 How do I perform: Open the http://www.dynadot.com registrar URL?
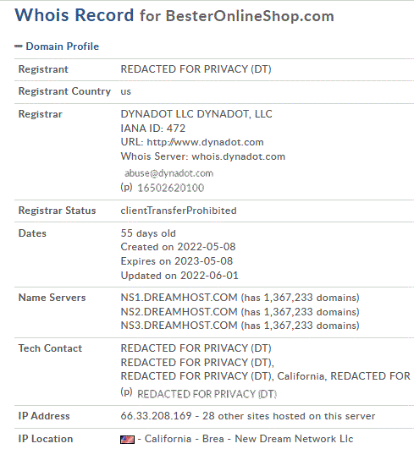tap(205, 142)
